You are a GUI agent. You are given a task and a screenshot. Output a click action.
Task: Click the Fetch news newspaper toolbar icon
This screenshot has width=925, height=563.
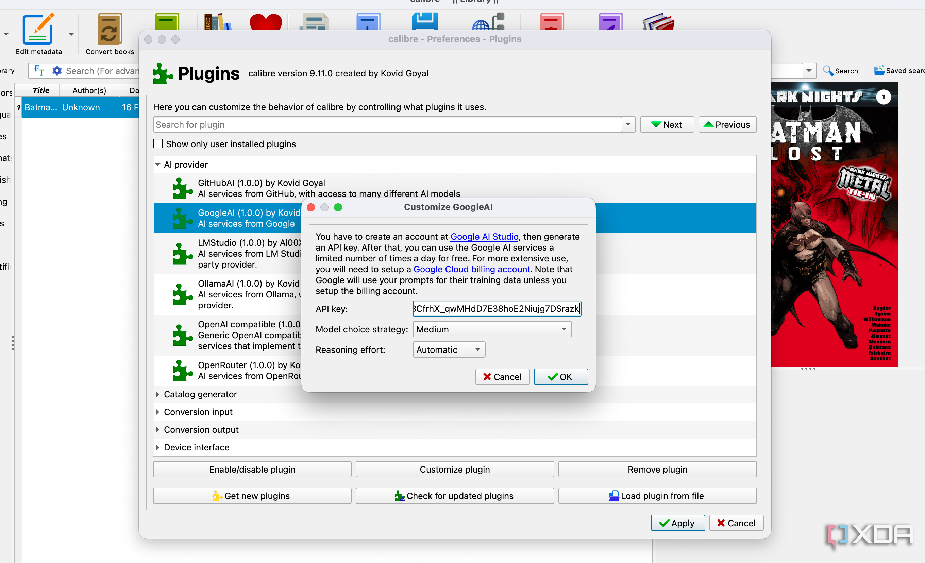pos(314,21)
